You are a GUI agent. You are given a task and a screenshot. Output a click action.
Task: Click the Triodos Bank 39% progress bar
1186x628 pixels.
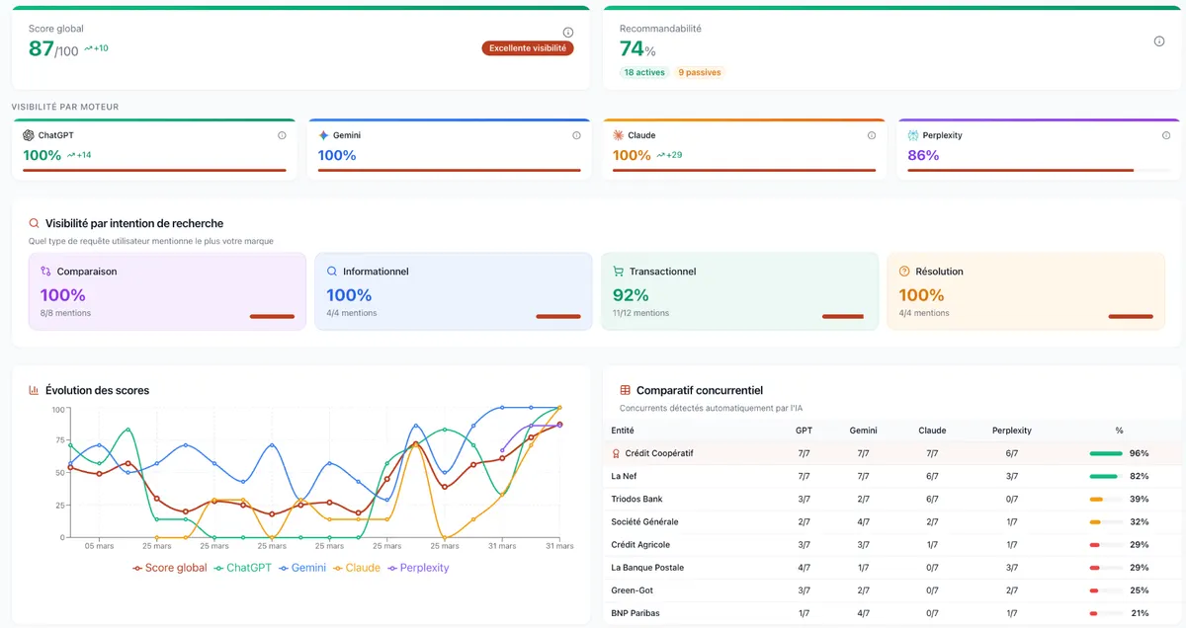coord(1106,499)
